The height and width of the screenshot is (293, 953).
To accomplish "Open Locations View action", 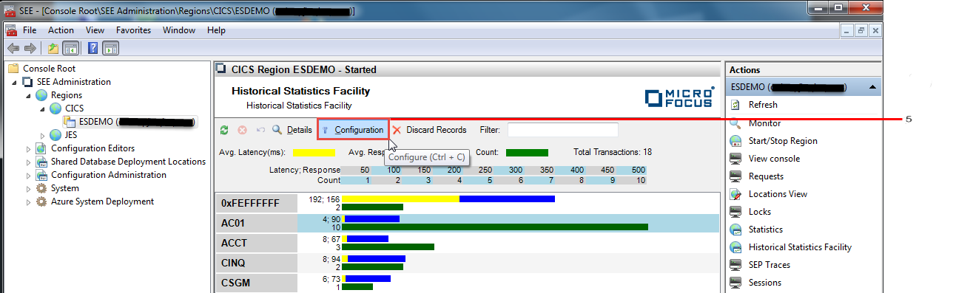I will [778, 194].
